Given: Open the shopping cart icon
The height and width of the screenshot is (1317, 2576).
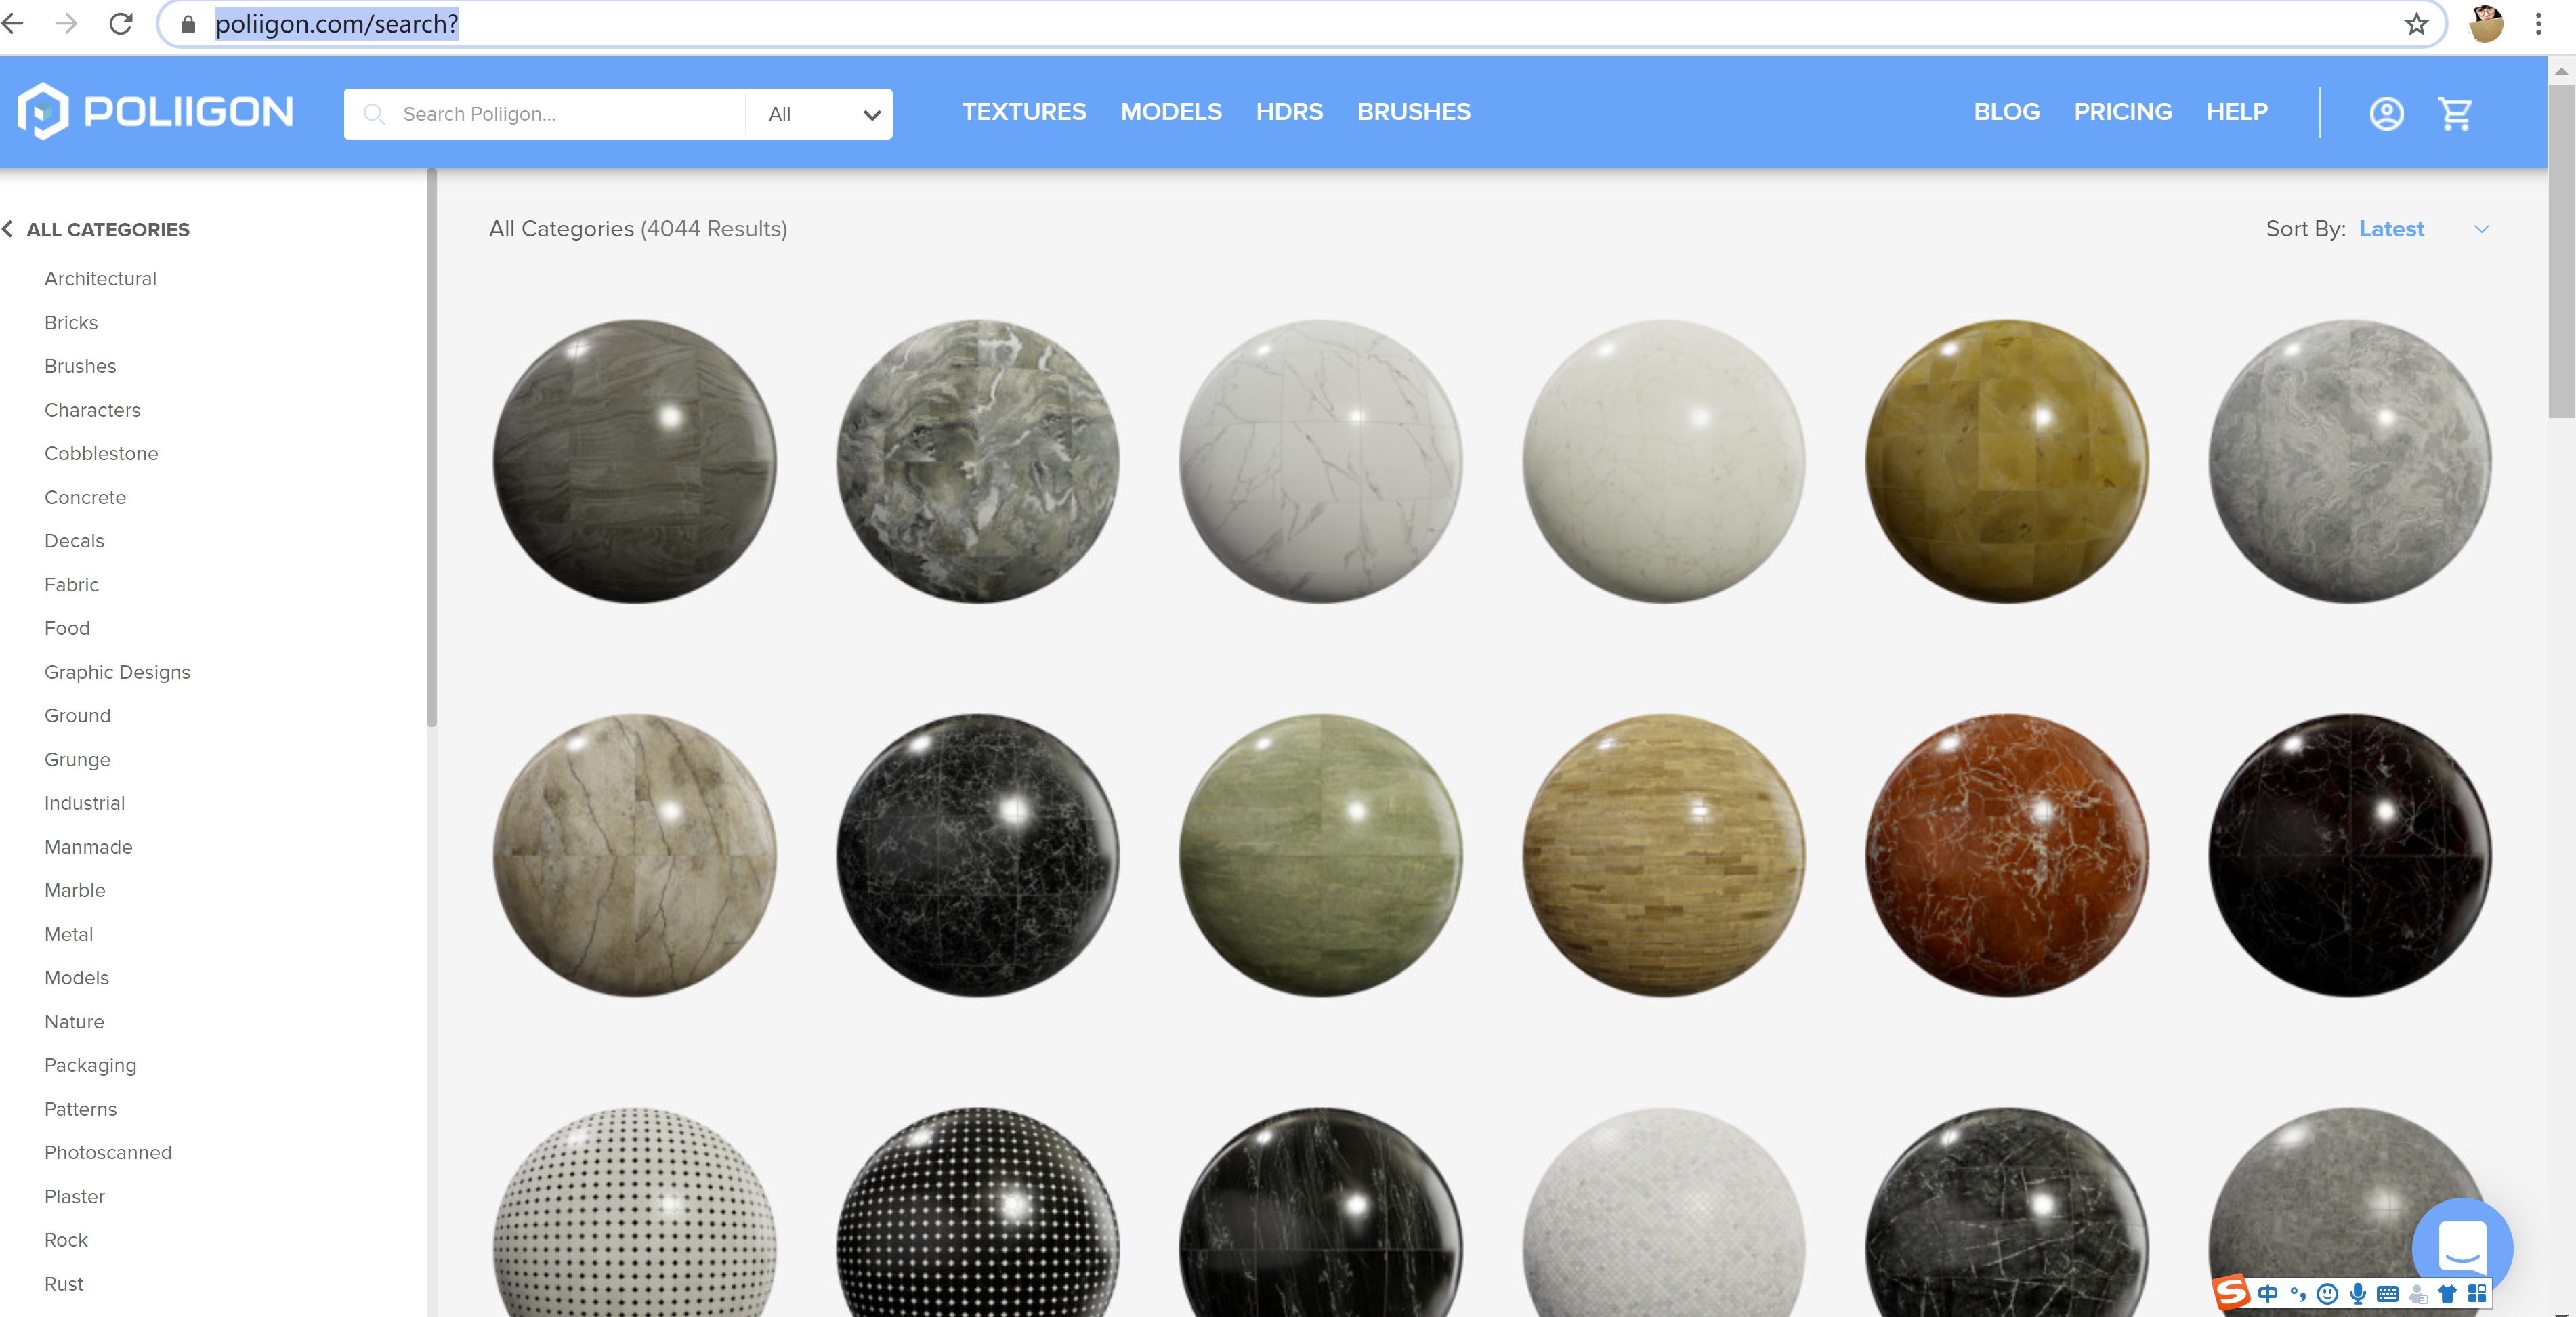Looking at the screenshot, I should 2455,113.
